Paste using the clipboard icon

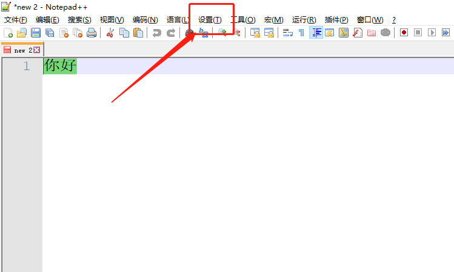click(x=138, y=33)
